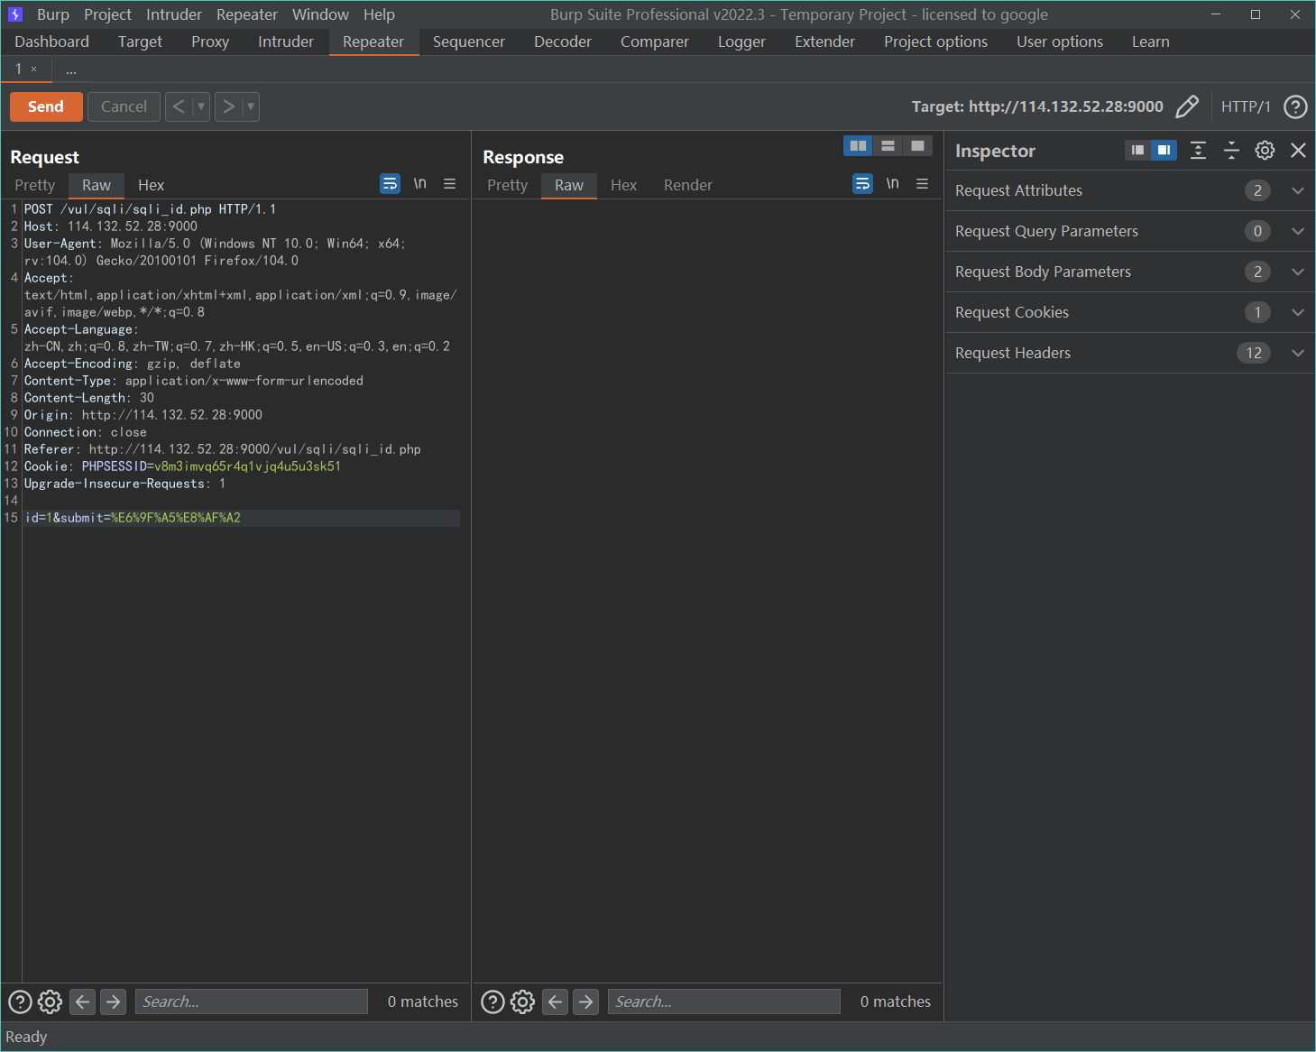
Task: Switch to the Target tab
Action: 140,42
